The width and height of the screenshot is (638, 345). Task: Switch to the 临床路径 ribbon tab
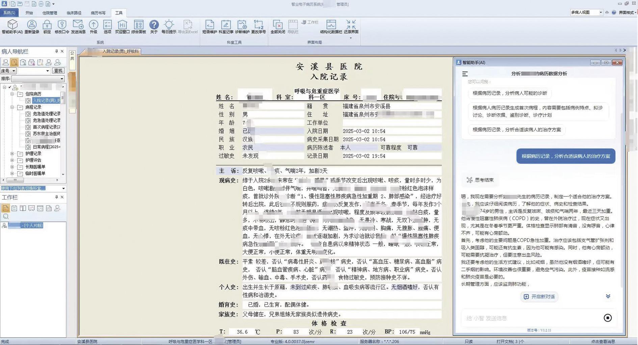74,13
